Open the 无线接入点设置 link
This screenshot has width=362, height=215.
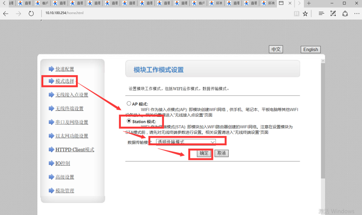[x=72, y=95]
